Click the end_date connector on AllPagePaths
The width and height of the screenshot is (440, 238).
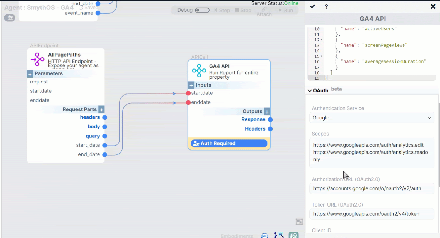coord(105,154)
